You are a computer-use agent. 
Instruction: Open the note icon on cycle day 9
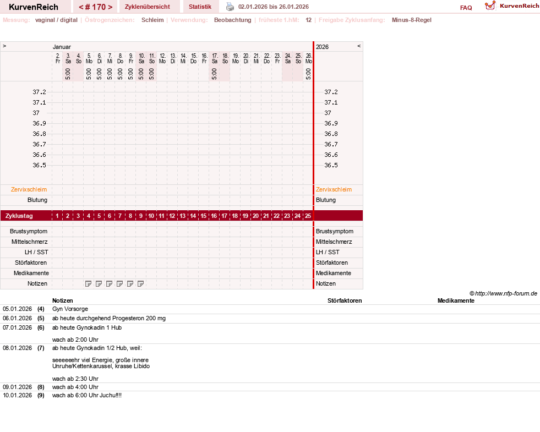tap(140, 283)
